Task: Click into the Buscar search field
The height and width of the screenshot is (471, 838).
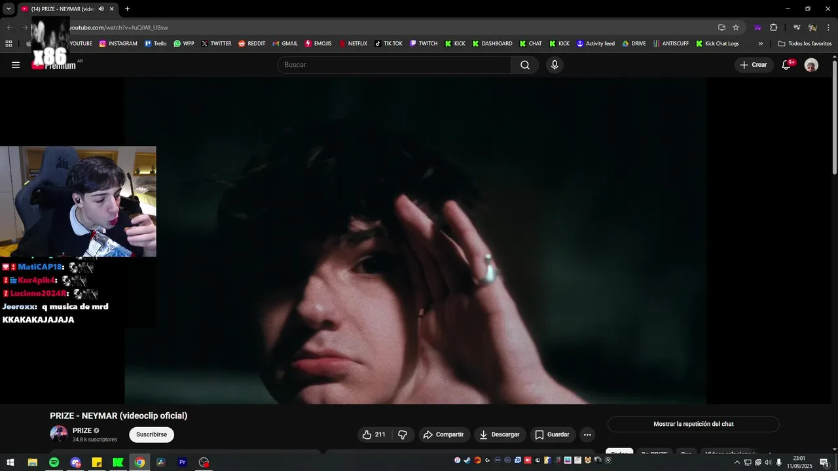Action: pos(394,65)
